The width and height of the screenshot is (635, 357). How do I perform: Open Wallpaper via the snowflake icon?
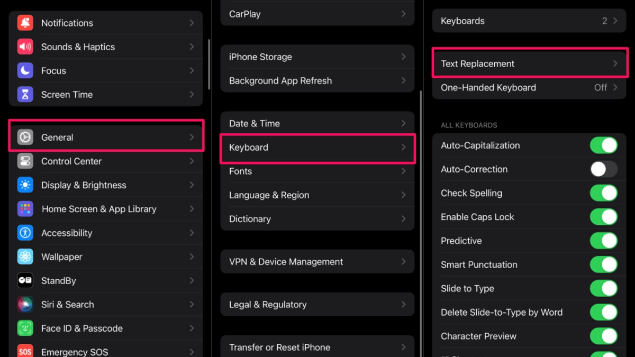point(24,257)
